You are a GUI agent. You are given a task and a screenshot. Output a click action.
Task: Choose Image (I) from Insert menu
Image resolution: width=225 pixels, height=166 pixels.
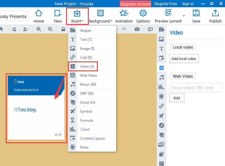[92, 49]
